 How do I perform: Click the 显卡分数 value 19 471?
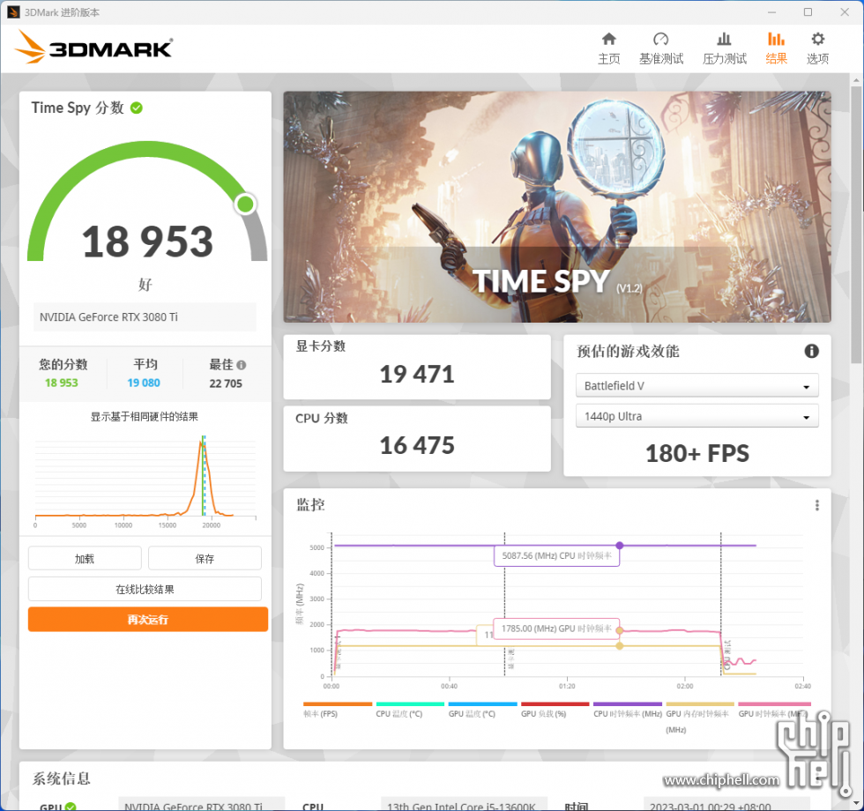[417, 374]
